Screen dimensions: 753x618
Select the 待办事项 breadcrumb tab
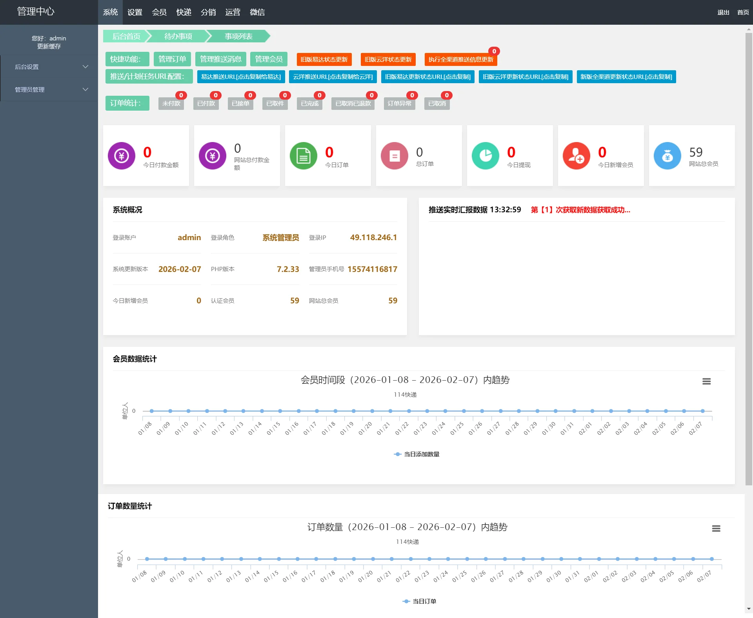click(x=178, y=36)
